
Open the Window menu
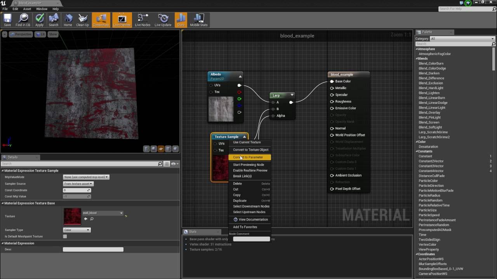(x=42, y=9)
